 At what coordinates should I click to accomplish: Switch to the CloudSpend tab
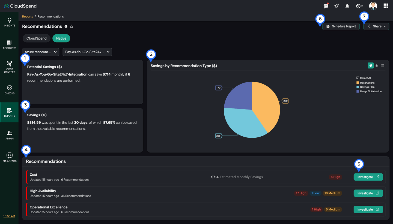36,38
